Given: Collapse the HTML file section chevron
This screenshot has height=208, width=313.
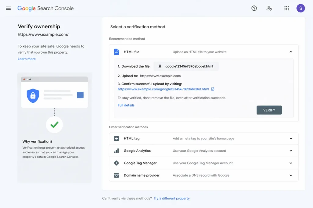Looking at the screenshot, I should 291,52.
